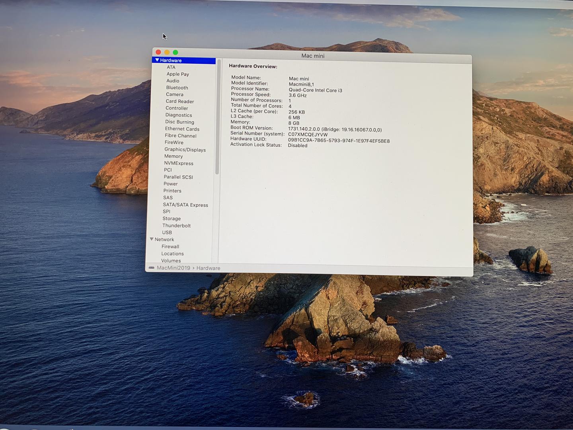Click the L3 cache value 6 MB
Viewport: 573px width, 430px height.
tap(294, 118)
